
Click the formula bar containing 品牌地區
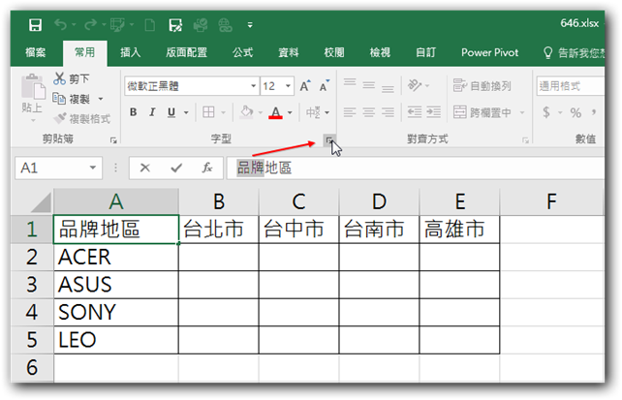[x=415, y=169]
